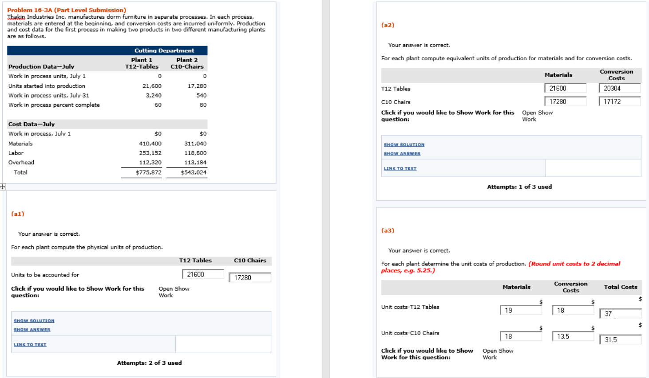Select the T12 Tables unit cost Materials field

521,310
